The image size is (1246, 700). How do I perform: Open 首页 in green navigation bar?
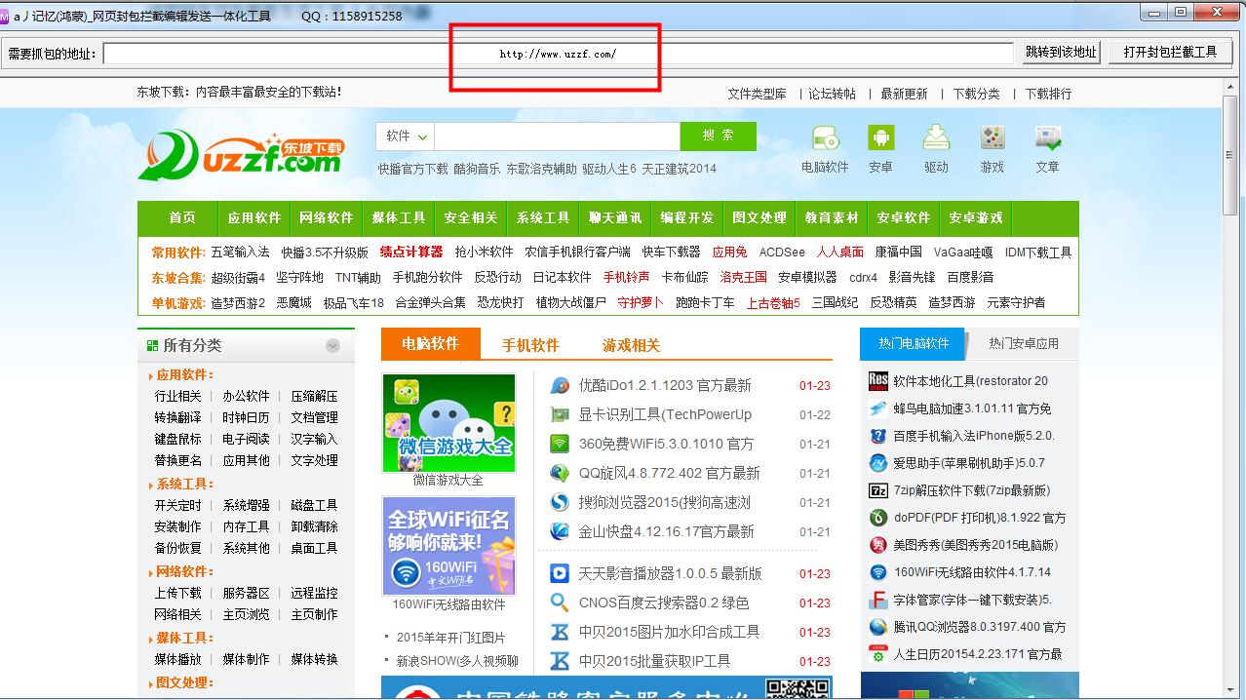tap(182, 217)
